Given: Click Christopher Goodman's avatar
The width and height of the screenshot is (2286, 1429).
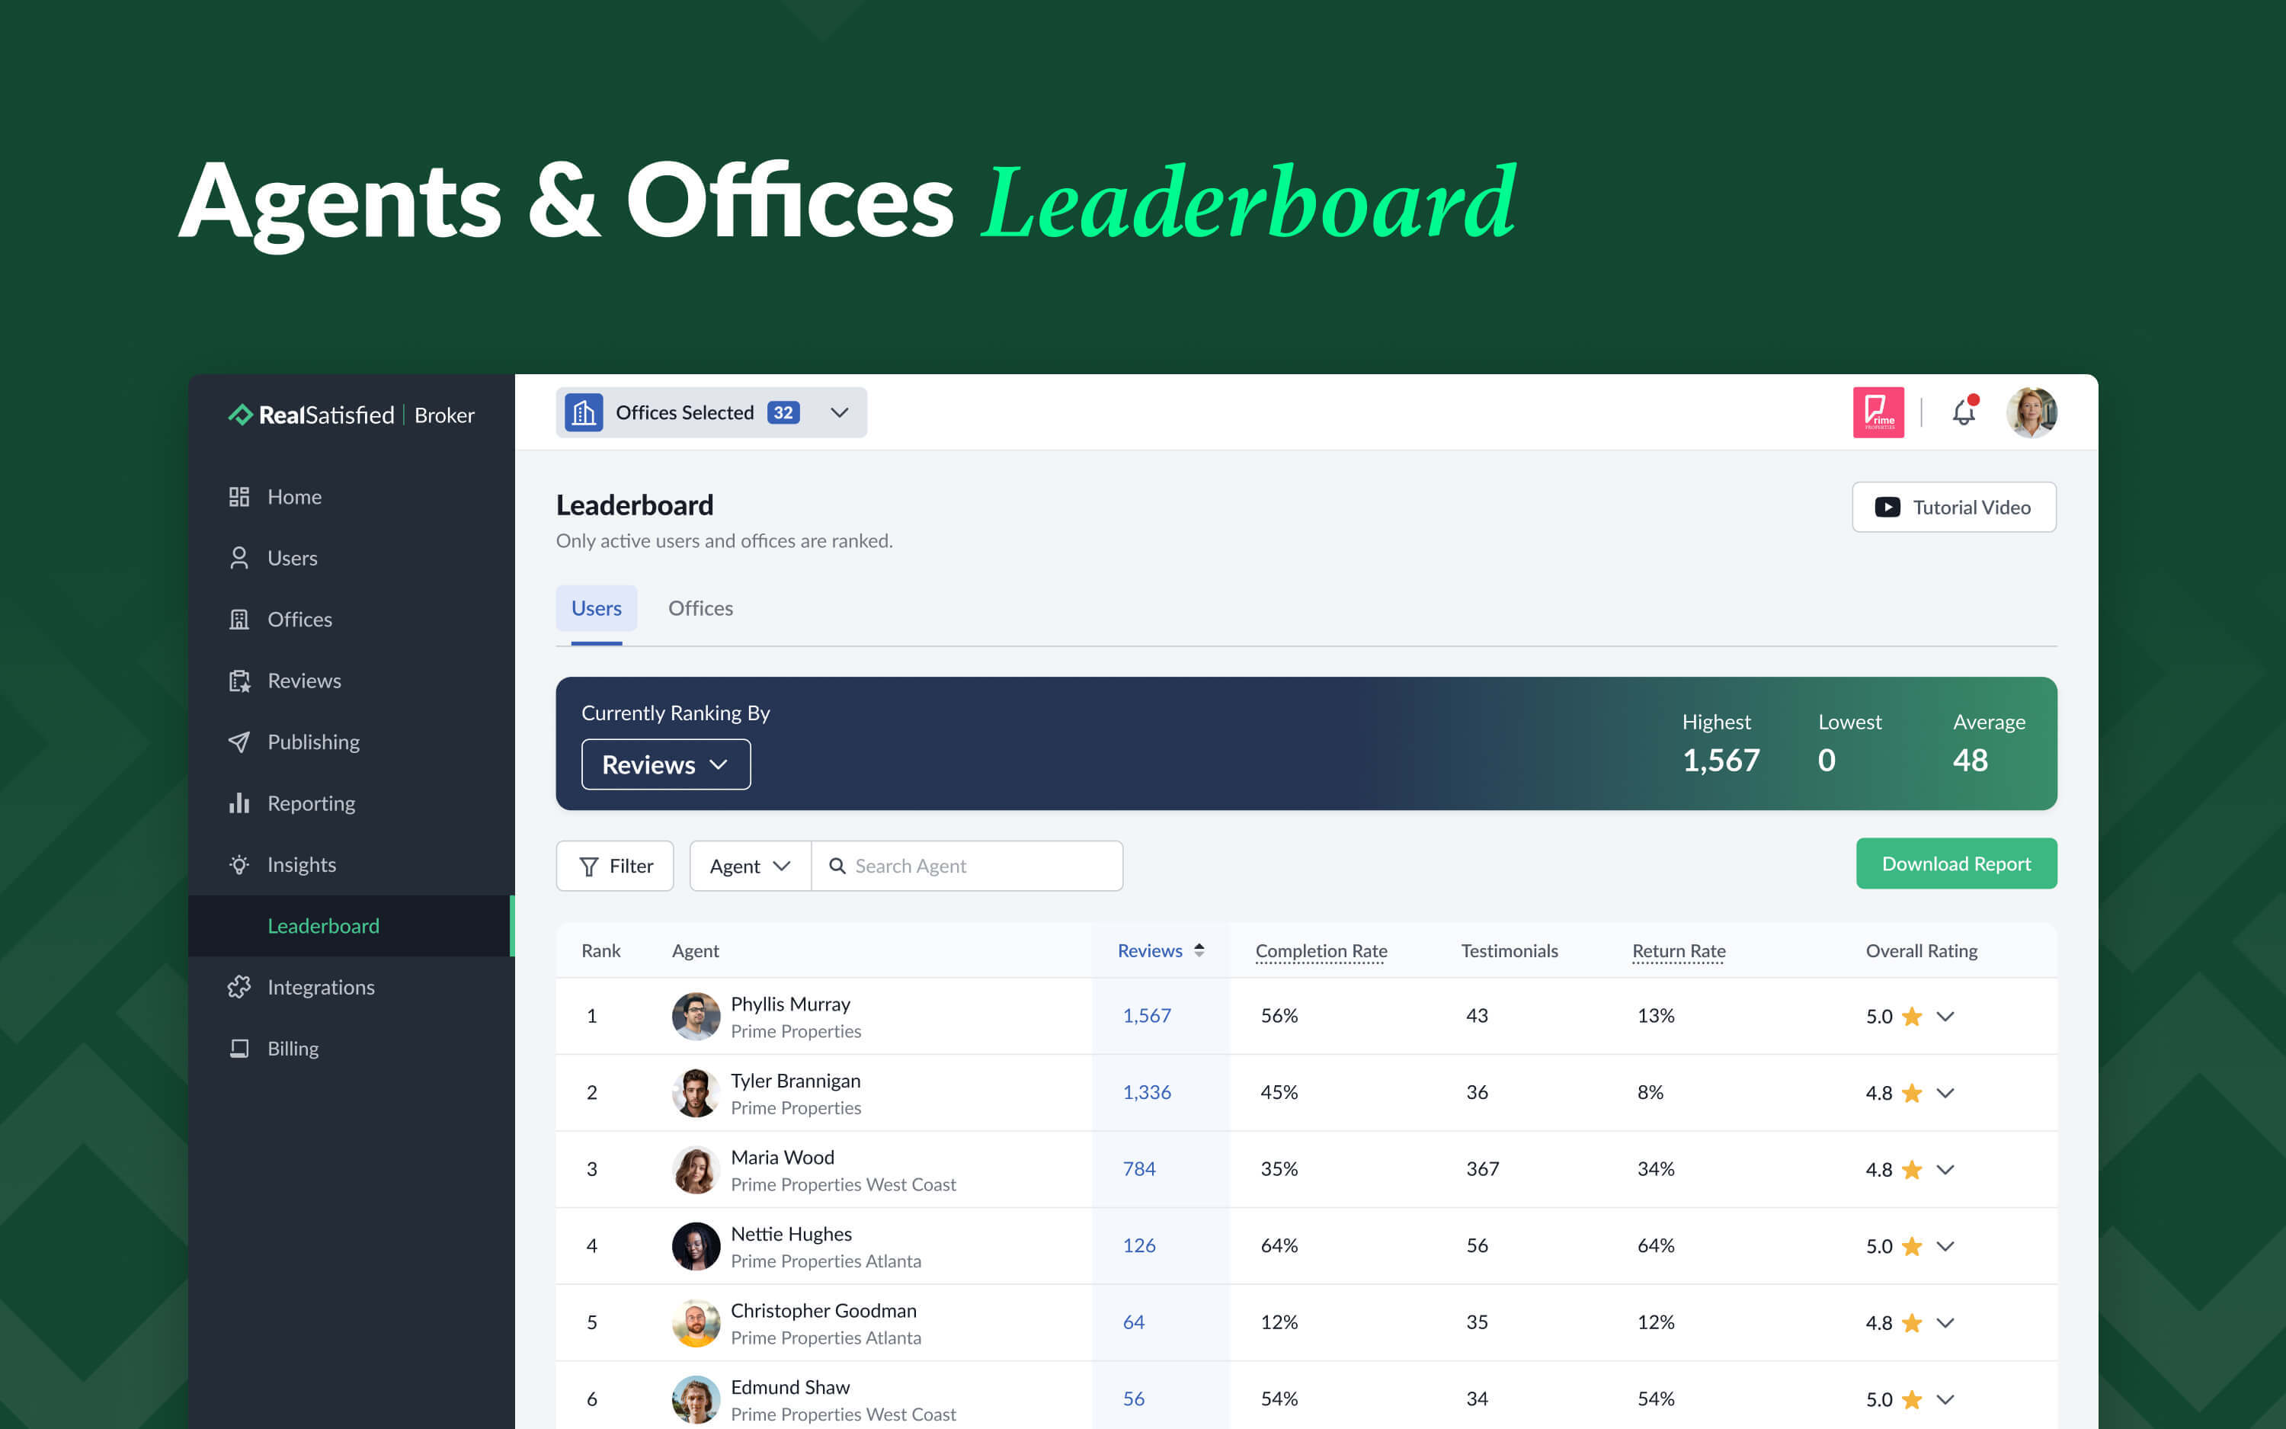Looking at the screenshot, I should pos(696,1322).
